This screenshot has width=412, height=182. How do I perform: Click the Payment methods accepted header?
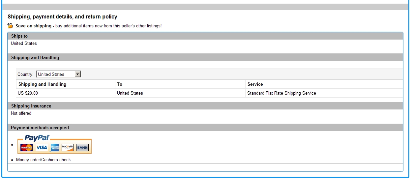pos(40,128)
